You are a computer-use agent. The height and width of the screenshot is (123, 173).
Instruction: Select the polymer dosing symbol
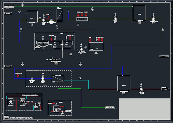point(51,38)
